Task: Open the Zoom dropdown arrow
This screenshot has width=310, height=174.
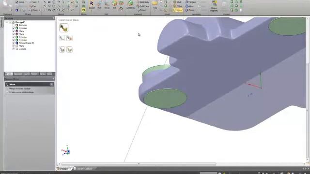Action: 39,10
